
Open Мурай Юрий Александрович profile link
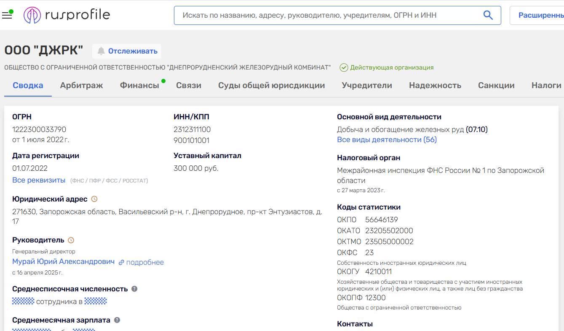click(x=63, y=262)
